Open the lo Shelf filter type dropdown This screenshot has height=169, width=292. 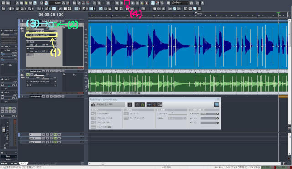coord(9,50)
